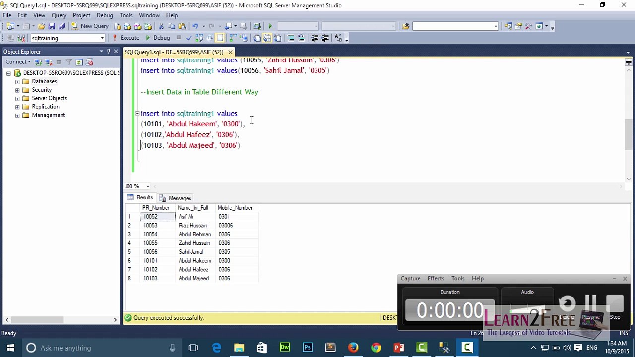The width and height of the screenshot is (635, 357).
Task: Click the Paste clipboard icon
Action: (182, 26)
